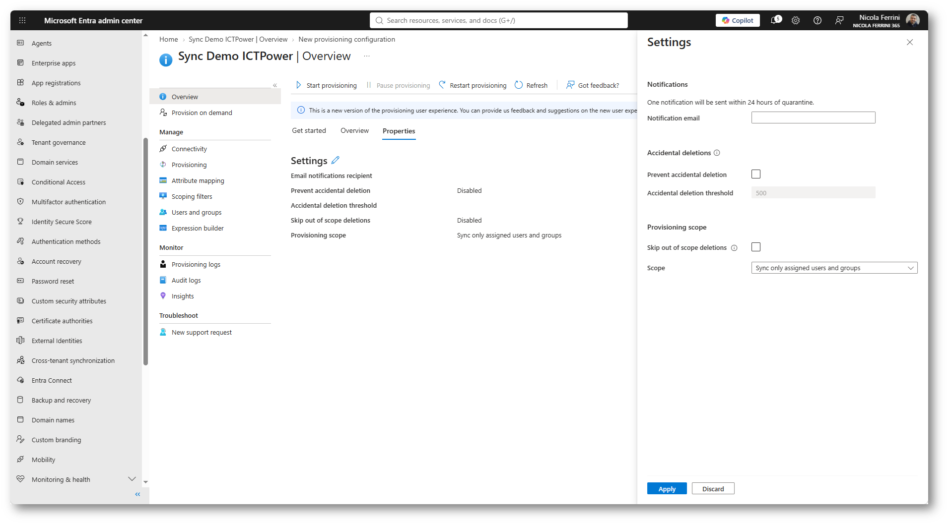The image size is (949, 525).
Task: Open the Copilot button
Action: (x=738, y=20)
